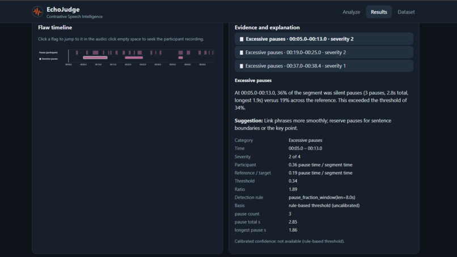Click the Excessive pauses legend marker in the timeline

coord(40,59)
